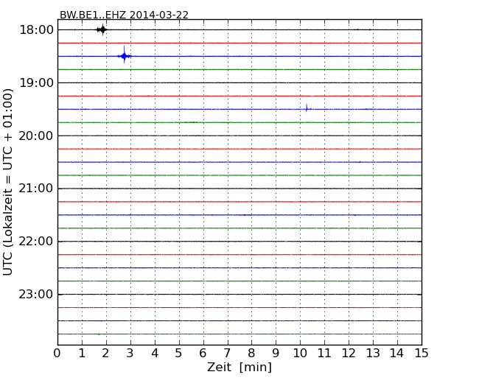The image size is (479, 383).
Task: Click the black seismic event spike at 18:00
Action: tap(102, 29)
